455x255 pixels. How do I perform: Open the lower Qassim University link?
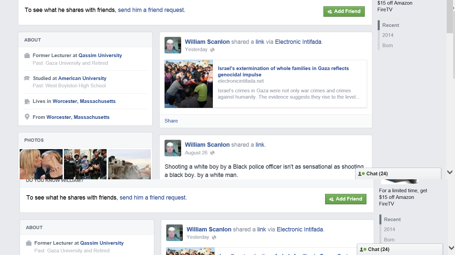(102, 243)
